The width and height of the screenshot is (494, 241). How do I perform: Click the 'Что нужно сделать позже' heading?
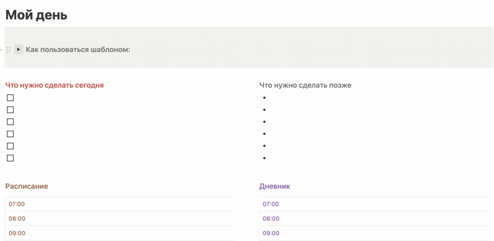pos(305,85)
